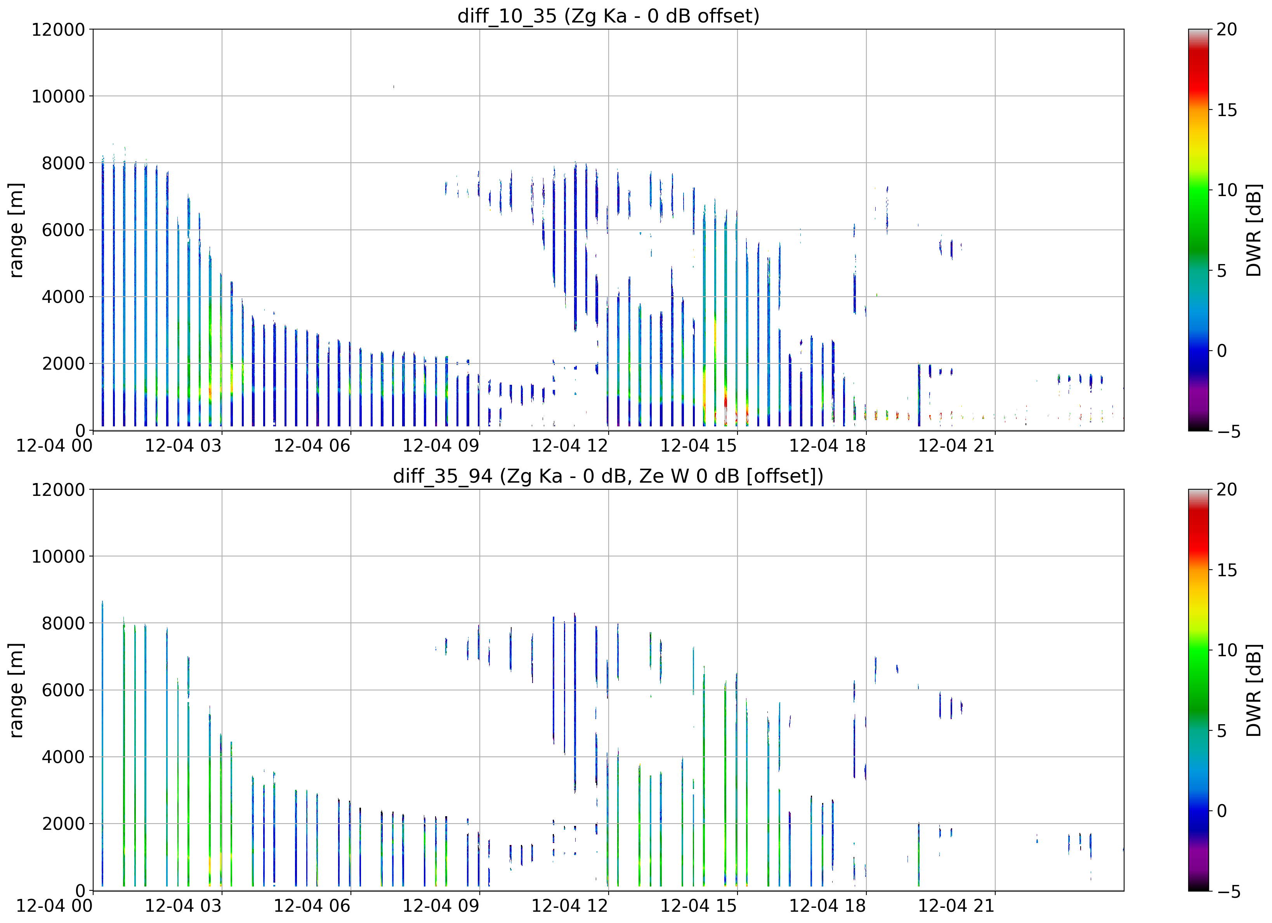The width and height of the screenshot is (1272, 923).
Task: Click the "5" tick on the diff_35_94 colorbar
Action: (x=1222, y=731)
